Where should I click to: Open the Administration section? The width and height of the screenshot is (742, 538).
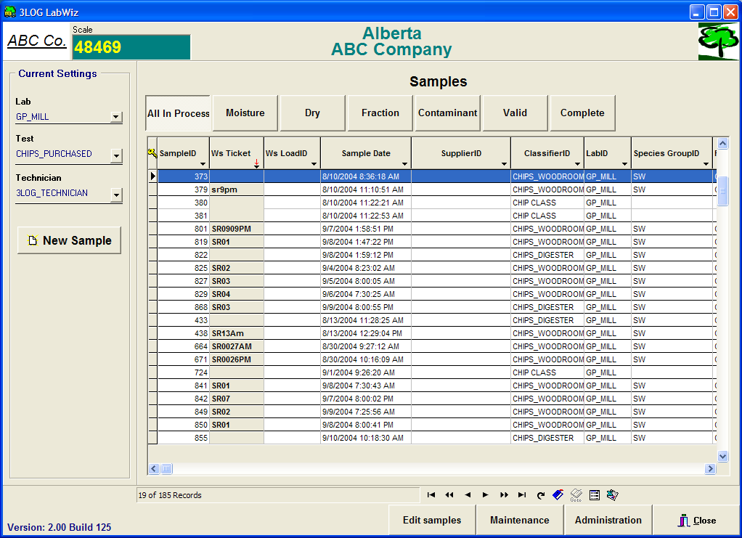click(x=608, y=520)
